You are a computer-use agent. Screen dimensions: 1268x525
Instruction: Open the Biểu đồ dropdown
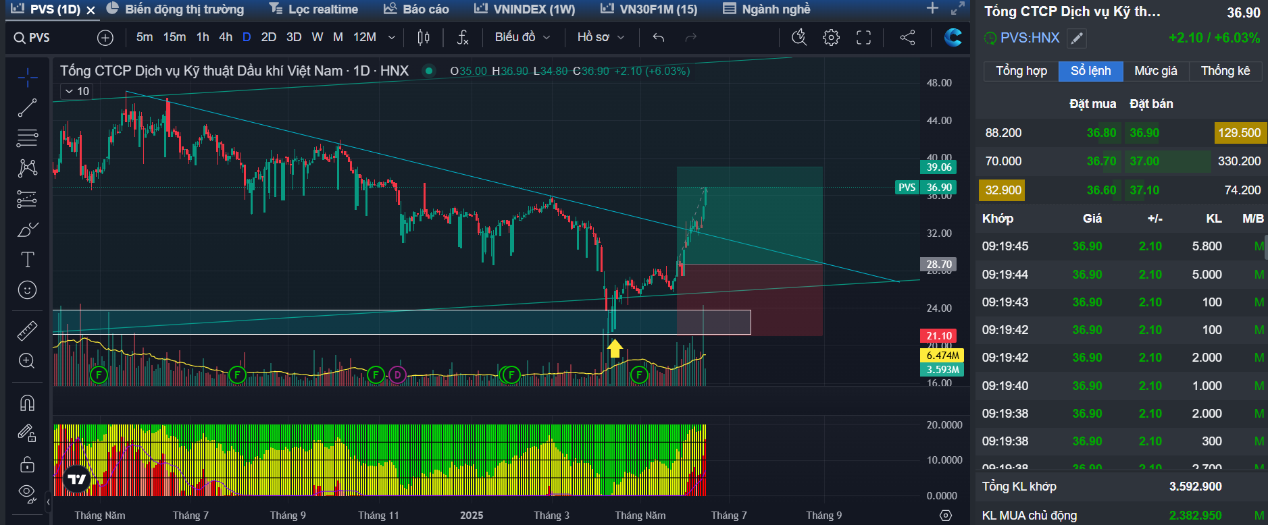(522, 38)
